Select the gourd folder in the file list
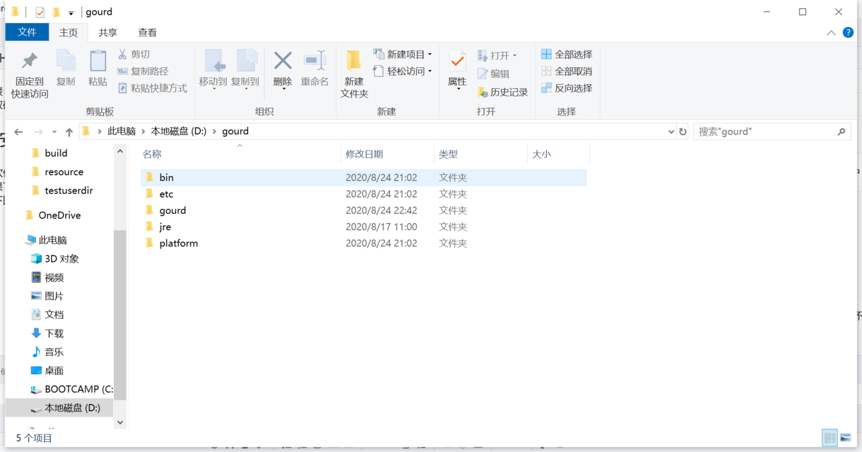862x452 pixels. pos(364,211)
